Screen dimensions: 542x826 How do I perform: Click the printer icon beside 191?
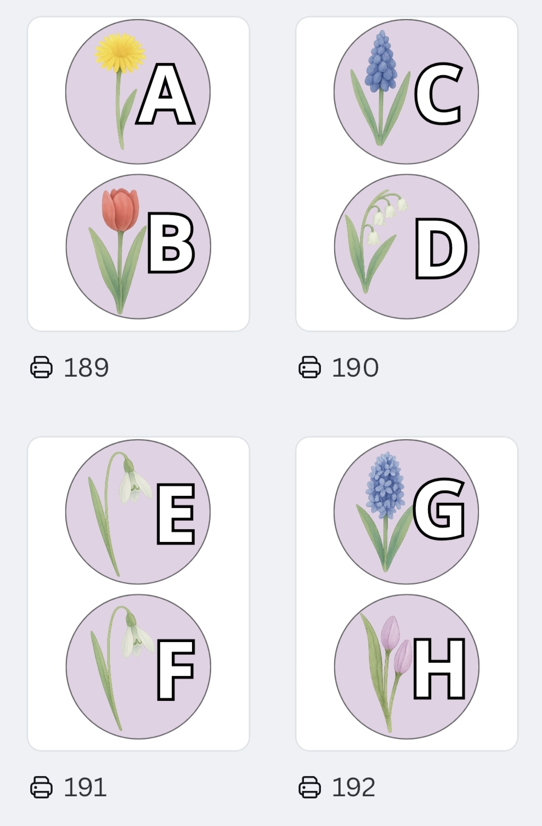pos(41,787)
